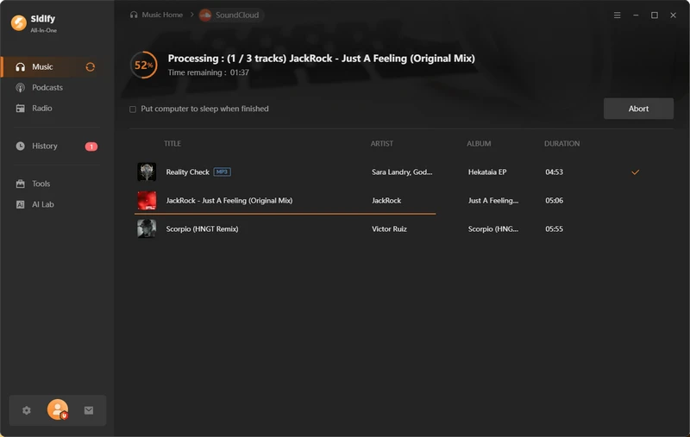This screenshot has width=690, height=437.
Task: Click duration 05:55
Action: pyautogui.click(x=554, y=229)
